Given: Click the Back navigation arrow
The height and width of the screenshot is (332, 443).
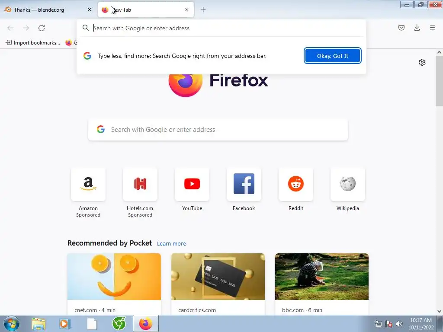Looking at the screenshot, I should point(10,28).
